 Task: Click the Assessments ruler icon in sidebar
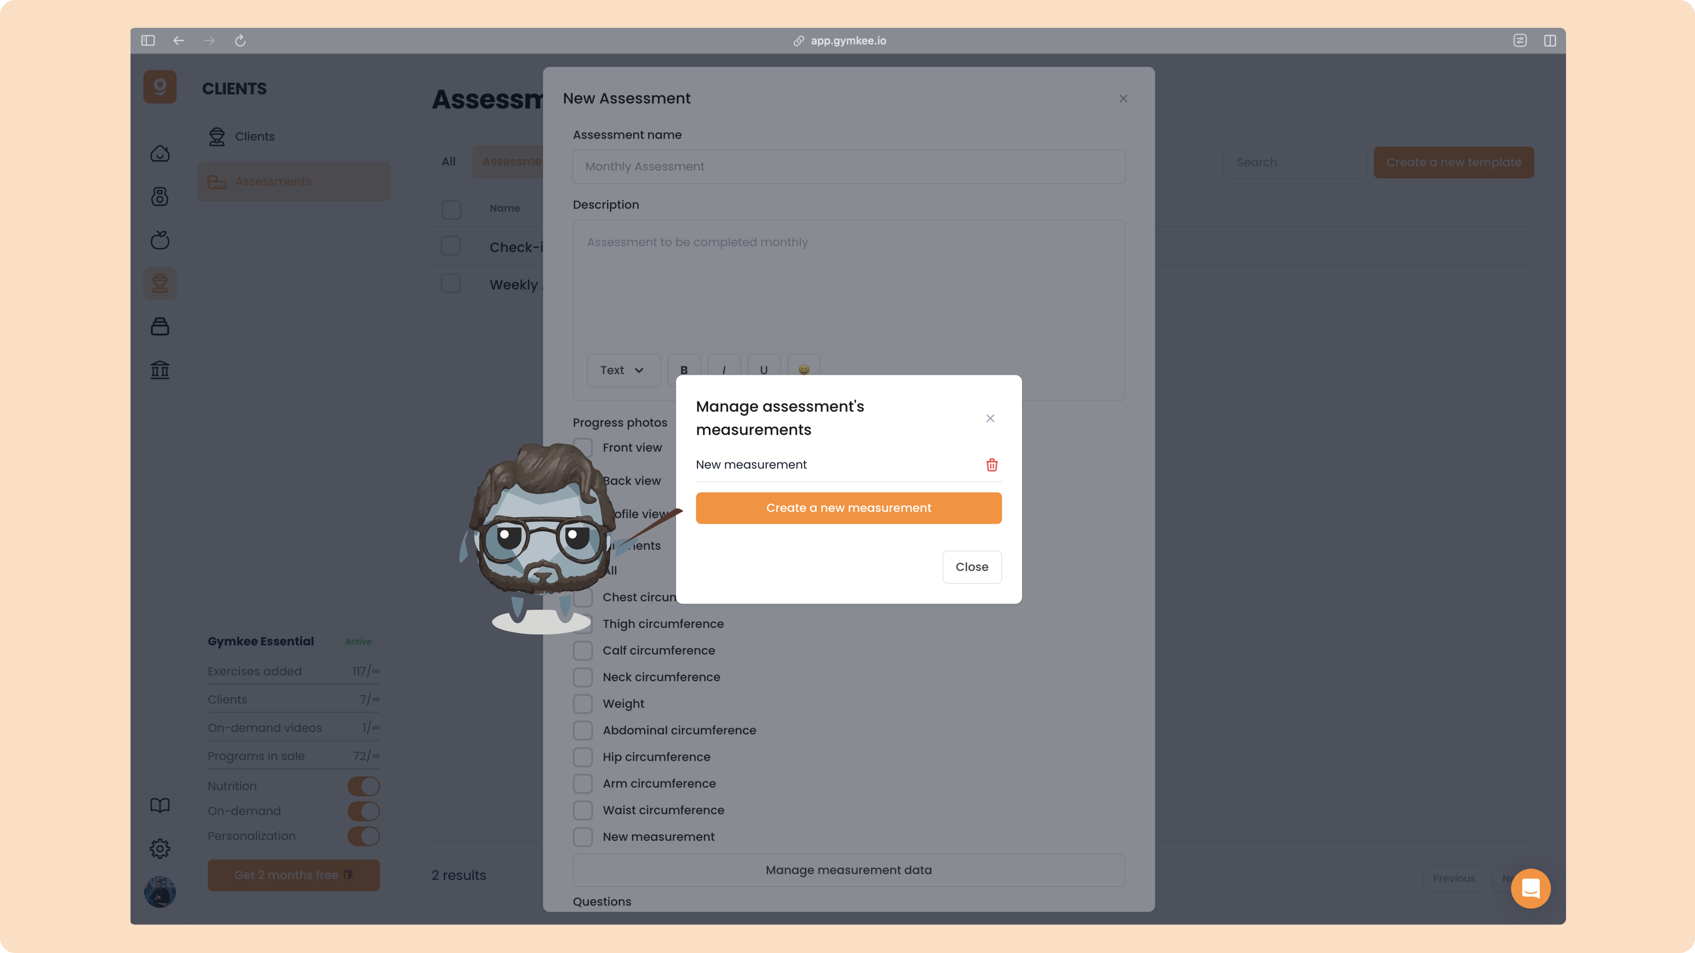coord(217,181)
